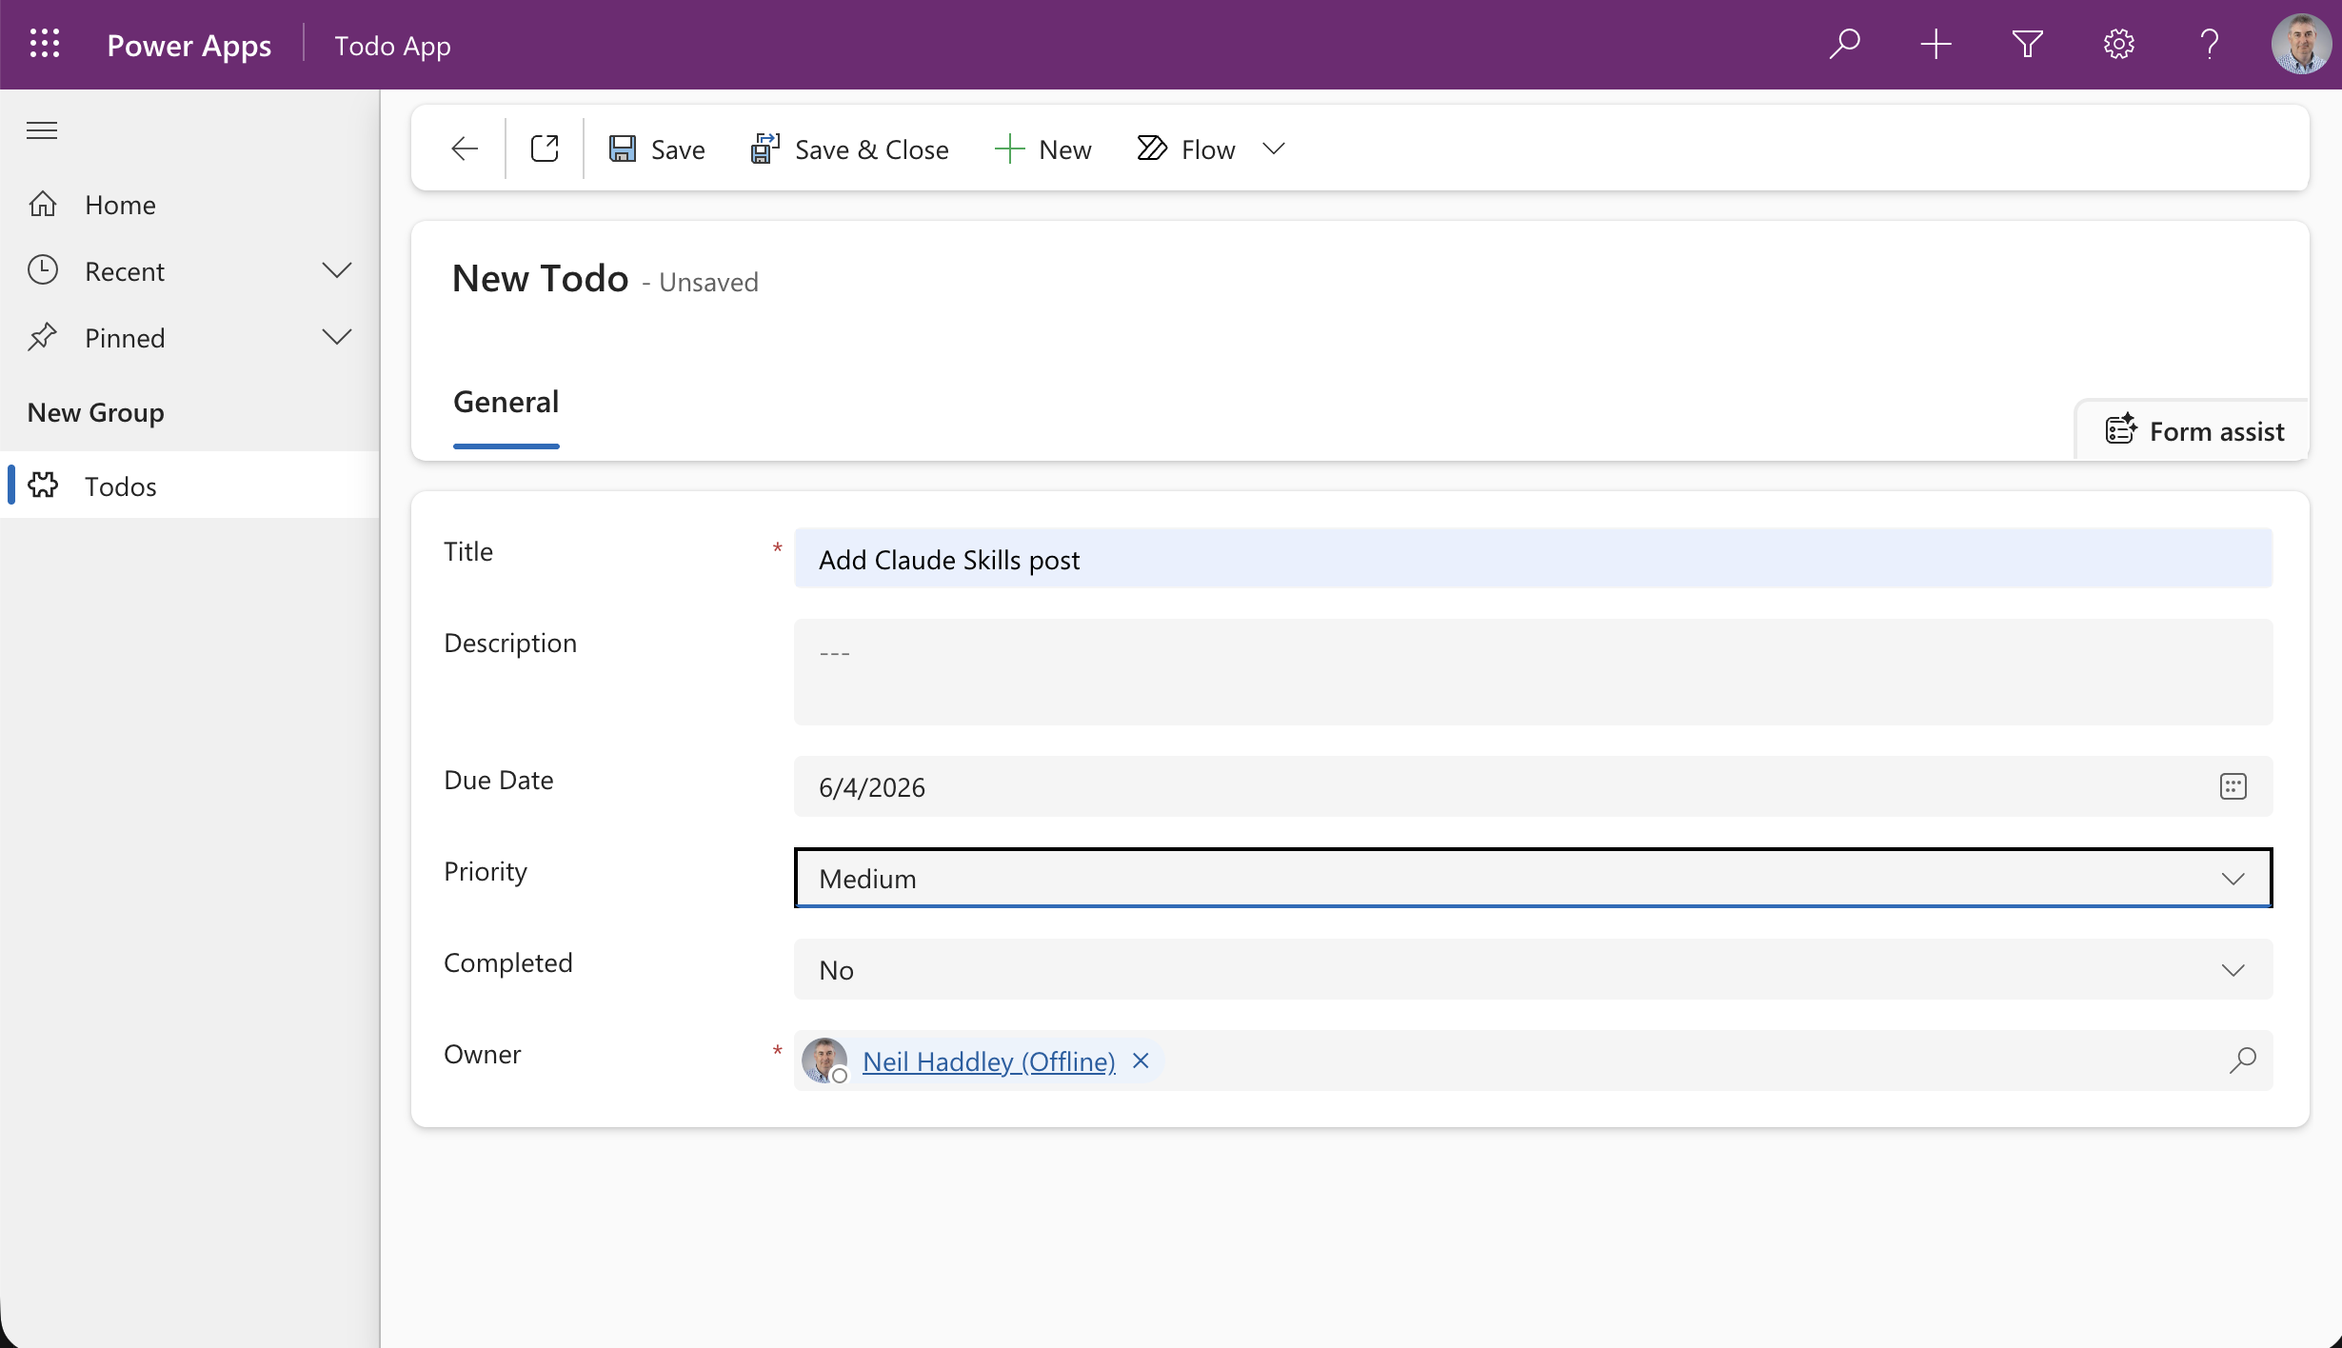Switch to the General tab
Image resolution: width=2342 pixels, height=1348 pixels.
[506, 403]
